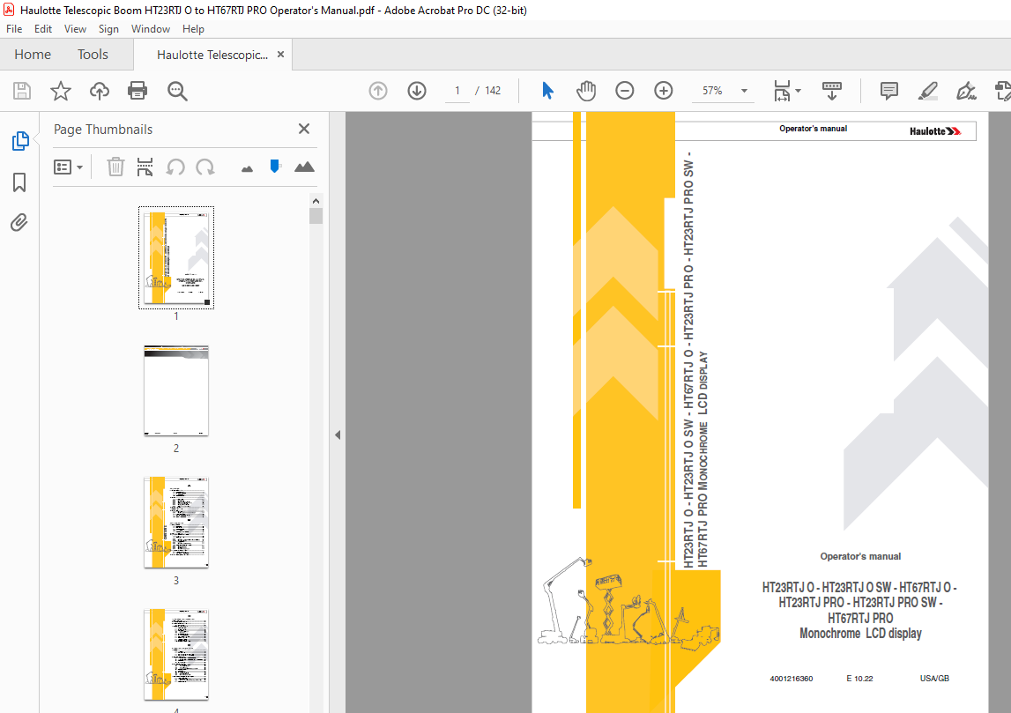Image resolution: width=1011 pixels, height=713 pixels.
Task: Click 'Monochrome LCD display' title line
Action: (860, 634)
